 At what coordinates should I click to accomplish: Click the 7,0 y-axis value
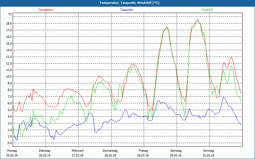pos(10,96)
